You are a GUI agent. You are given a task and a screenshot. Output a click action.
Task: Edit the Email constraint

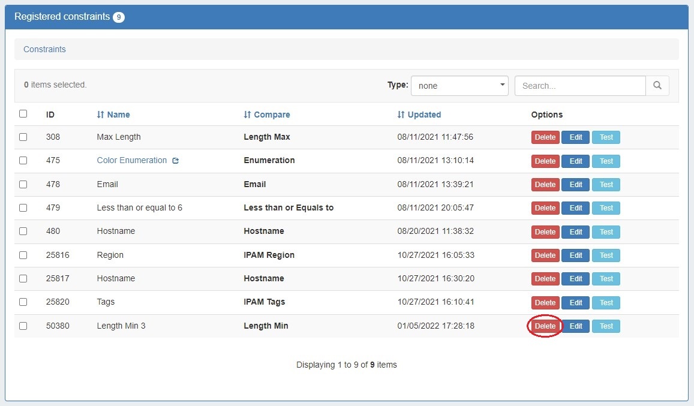pyautogui.click(x=575, y=185)
